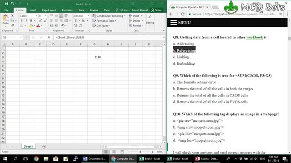The width and height of the screenshot is (291, 163).
Task: Click the Copy icon in the Clipboard group
Action: pos(12,20)
